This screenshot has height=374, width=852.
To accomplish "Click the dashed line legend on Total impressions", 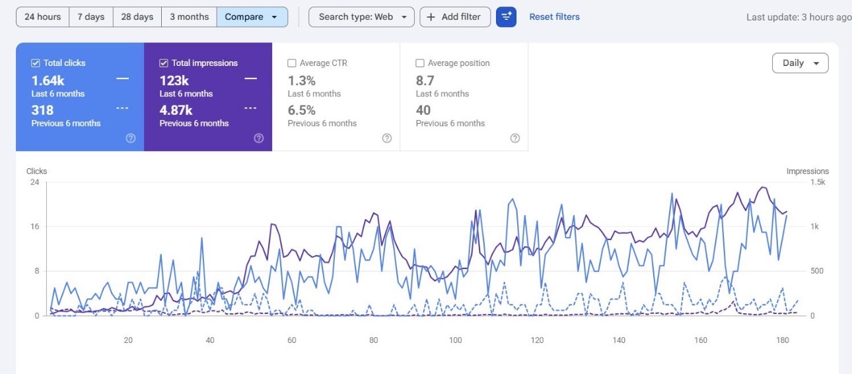I will [x=250, y=108].
